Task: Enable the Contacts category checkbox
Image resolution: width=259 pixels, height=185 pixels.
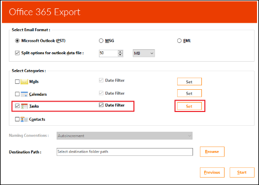Action: (17, 119)
